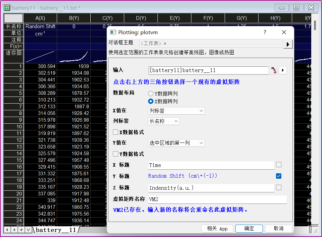Select the Y数据跨列 radio option
Image resolution: width=322 pixels, height=237 pixels.
coord(151,94)
